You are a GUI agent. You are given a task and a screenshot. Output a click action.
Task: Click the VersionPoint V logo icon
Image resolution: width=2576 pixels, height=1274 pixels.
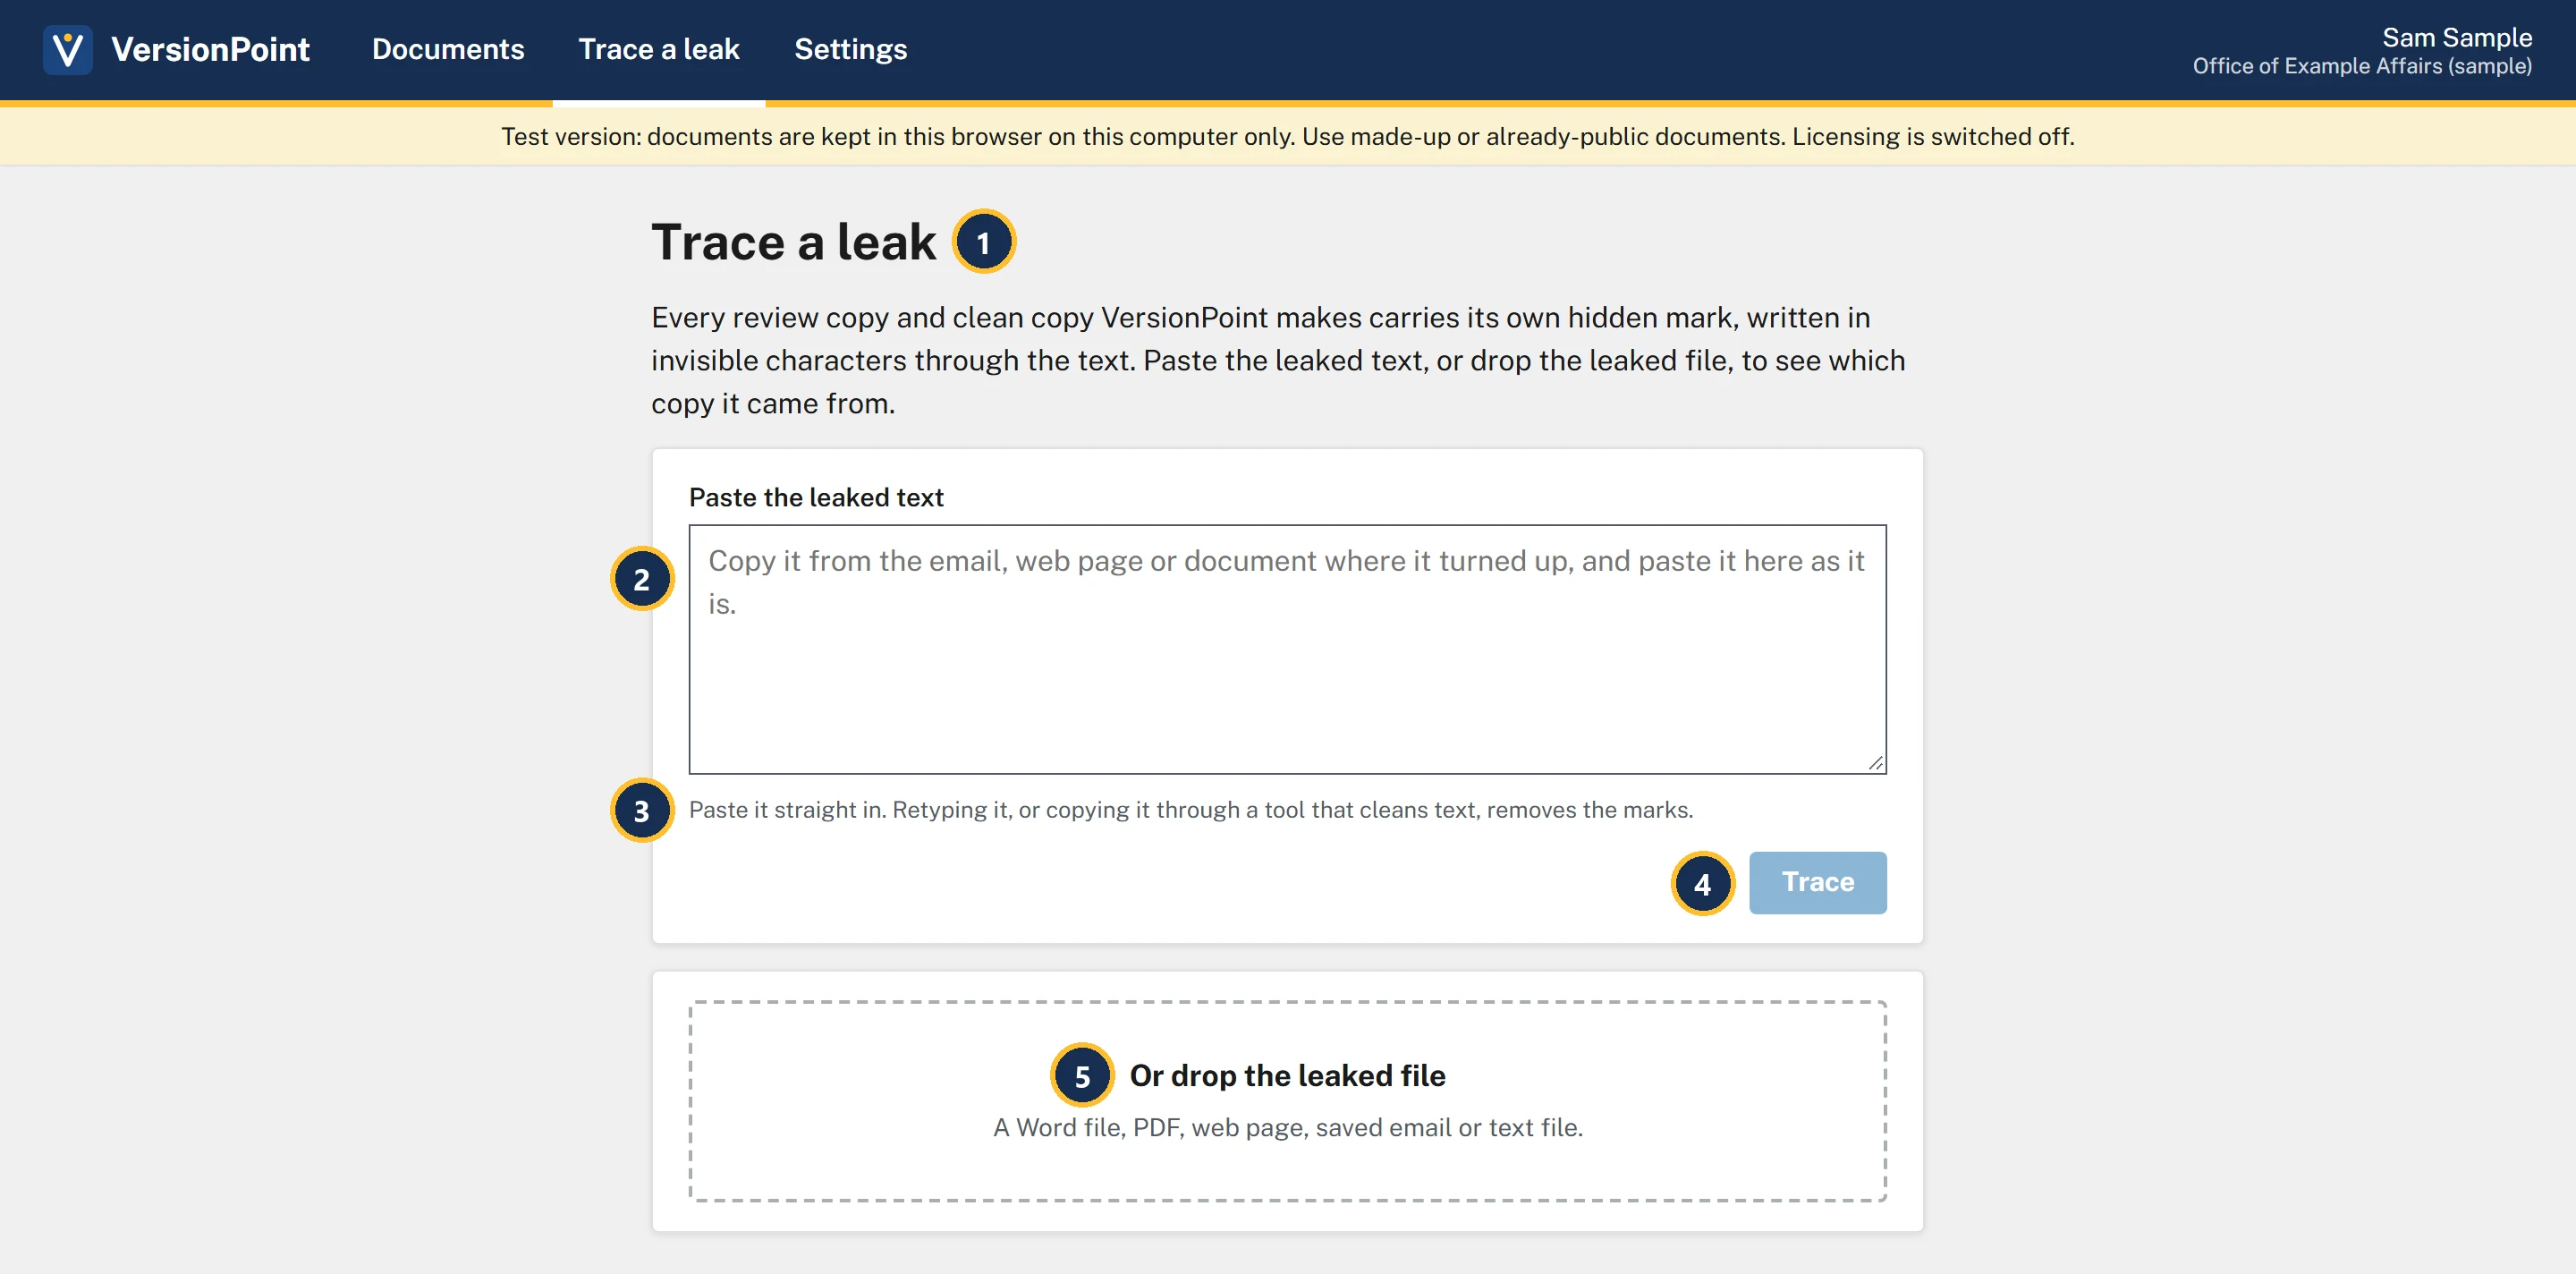click(x=67, y=49)
